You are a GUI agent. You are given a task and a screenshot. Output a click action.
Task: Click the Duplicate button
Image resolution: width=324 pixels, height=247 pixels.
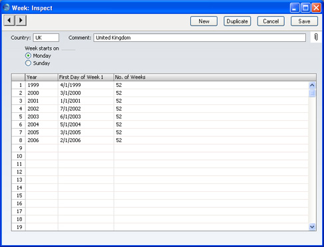click(x=237, y=21)
